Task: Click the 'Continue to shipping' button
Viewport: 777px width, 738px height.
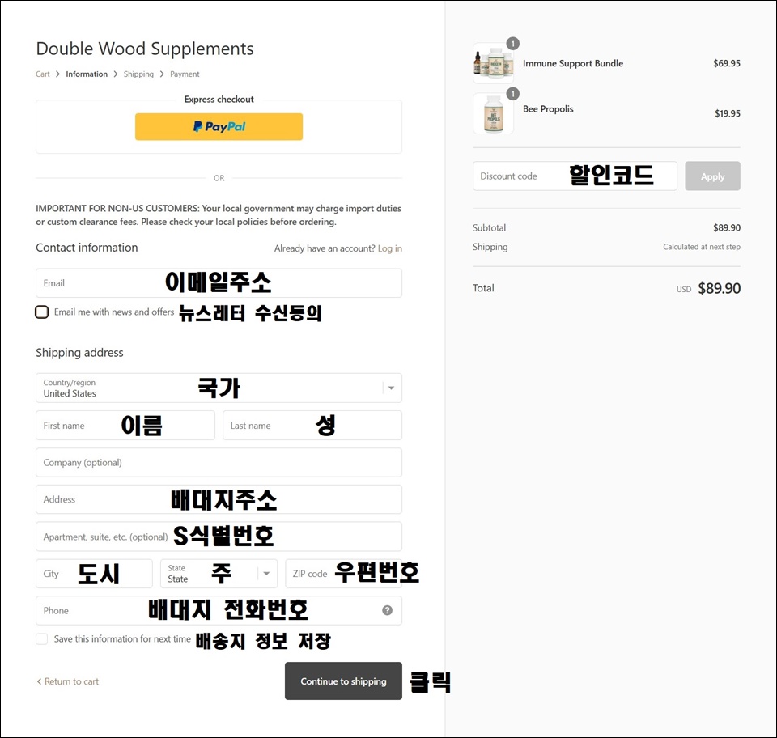Action: 343,681
